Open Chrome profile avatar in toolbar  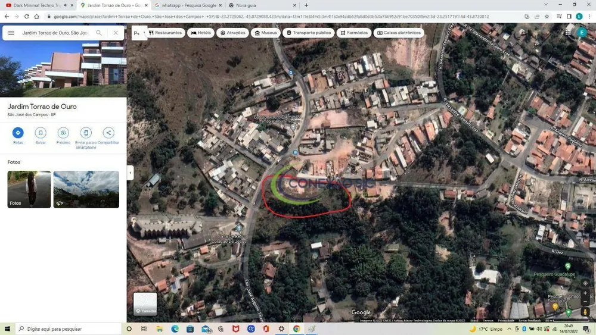(579, 16)
